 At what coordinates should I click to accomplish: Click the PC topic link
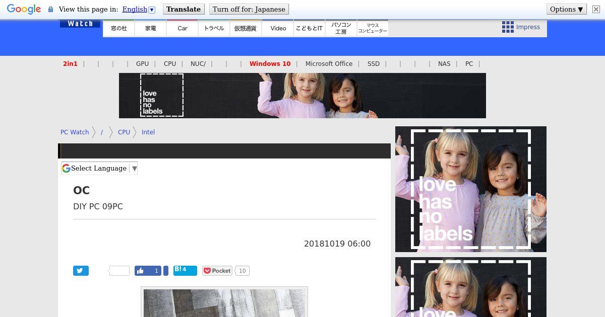coord(469,64)
